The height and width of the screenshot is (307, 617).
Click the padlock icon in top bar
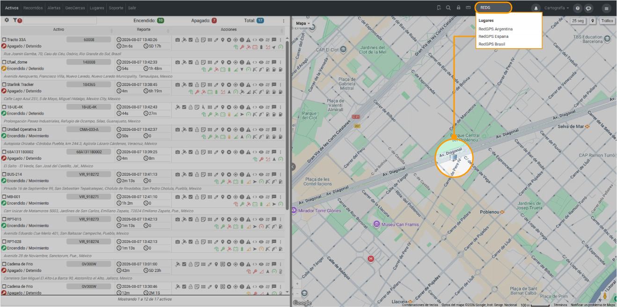[458, 8]
